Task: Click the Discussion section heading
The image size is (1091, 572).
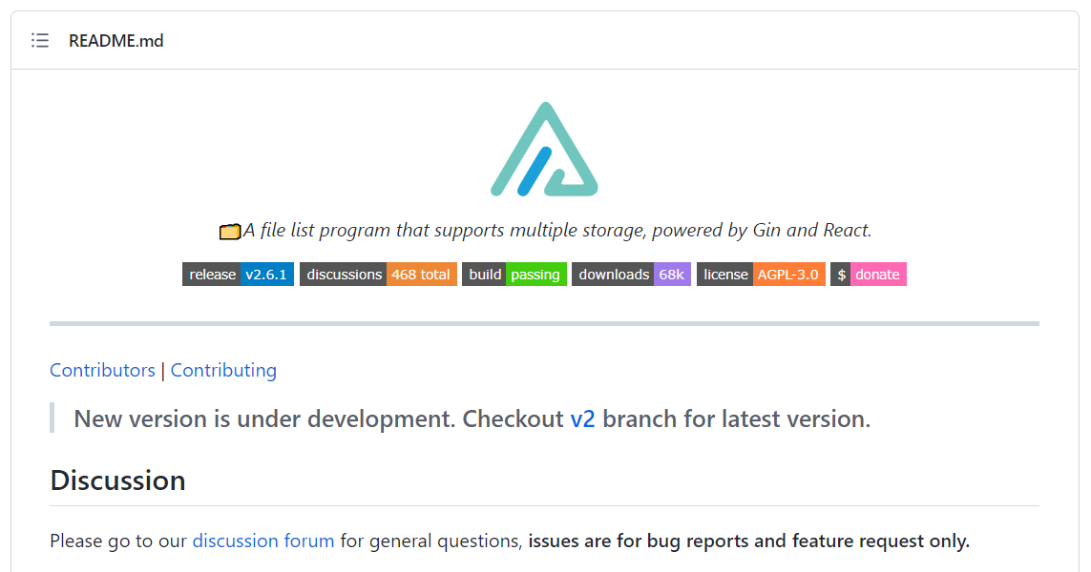Action: tap(118, 480)
